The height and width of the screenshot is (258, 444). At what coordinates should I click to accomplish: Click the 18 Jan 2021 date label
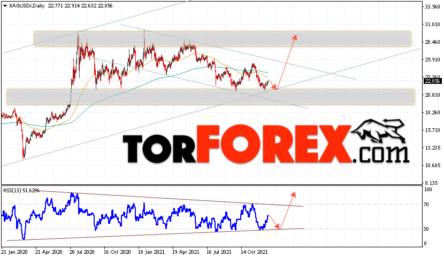[151, 252]
